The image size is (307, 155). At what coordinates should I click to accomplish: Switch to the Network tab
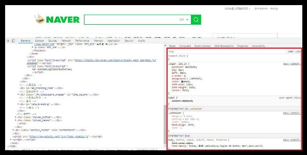click(66, 40)
